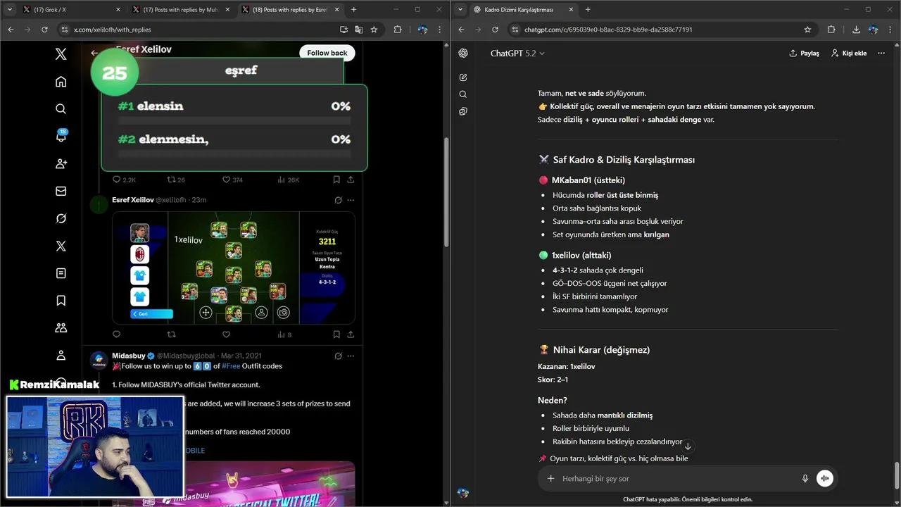This screenshot has height=507, width=901.
Task: Click the X logo in sidebar
Action: coord(61,54)
